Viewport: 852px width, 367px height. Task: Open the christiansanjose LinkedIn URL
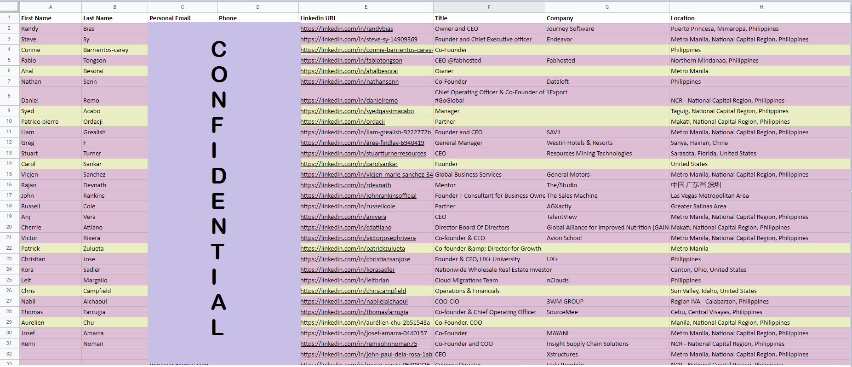pos(355,259)
